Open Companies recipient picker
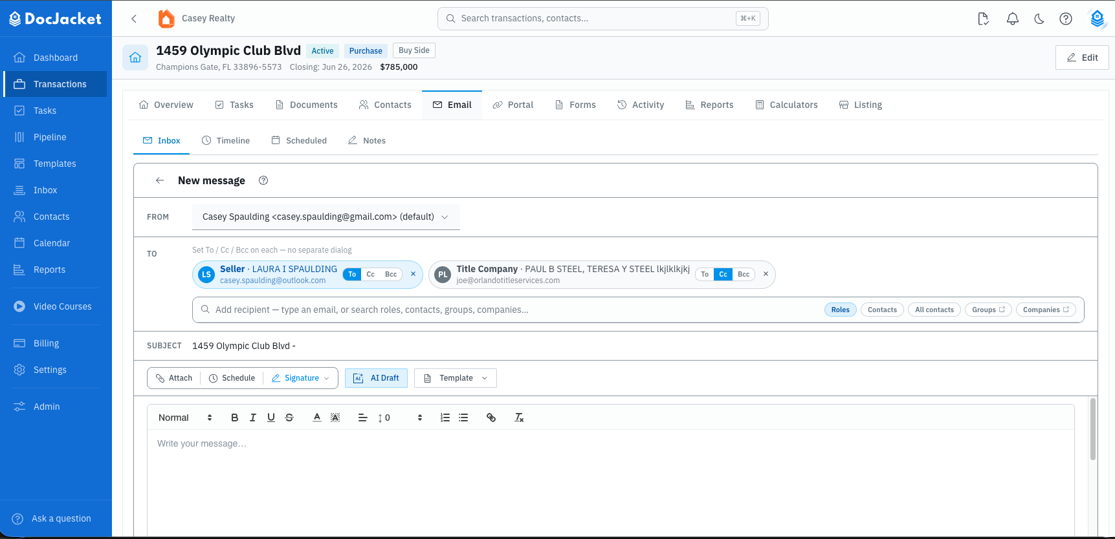Screen dimensions: 1115x539 1046,310
